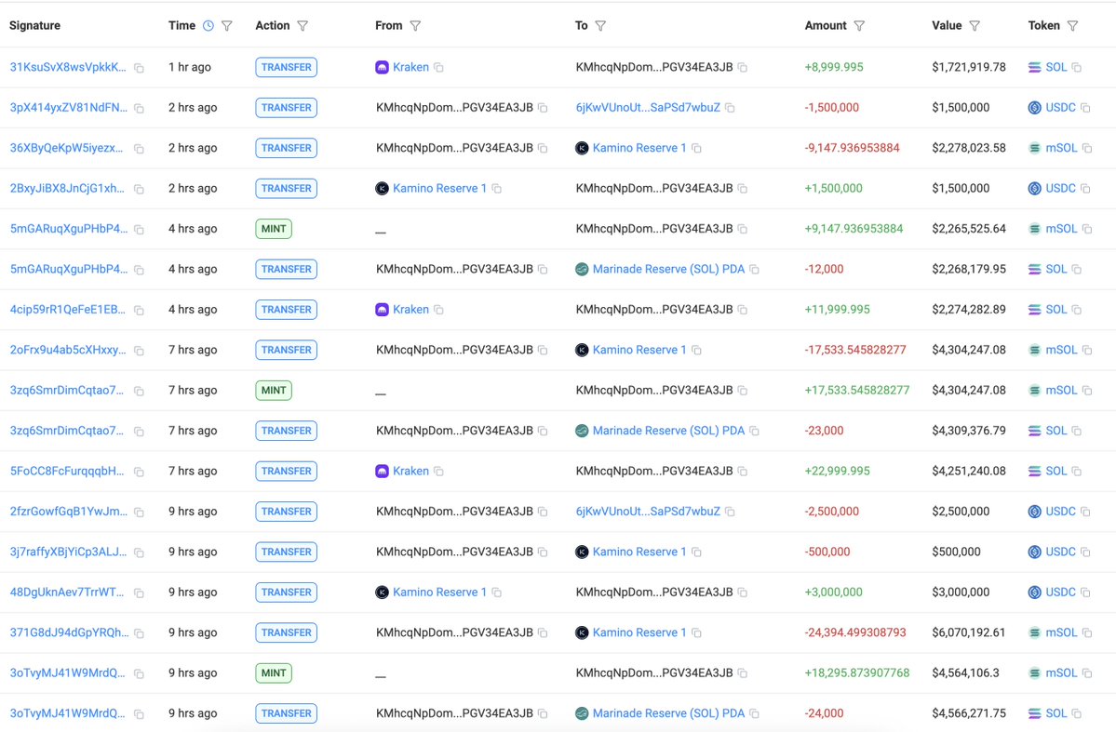Viewport: 1116px width, 732px height.
Task: Toggle time format with the clock icon
Action: (208, 26)
